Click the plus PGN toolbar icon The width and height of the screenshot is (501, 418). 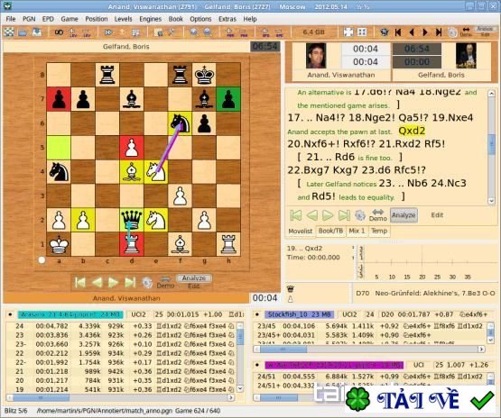[229, 32]
